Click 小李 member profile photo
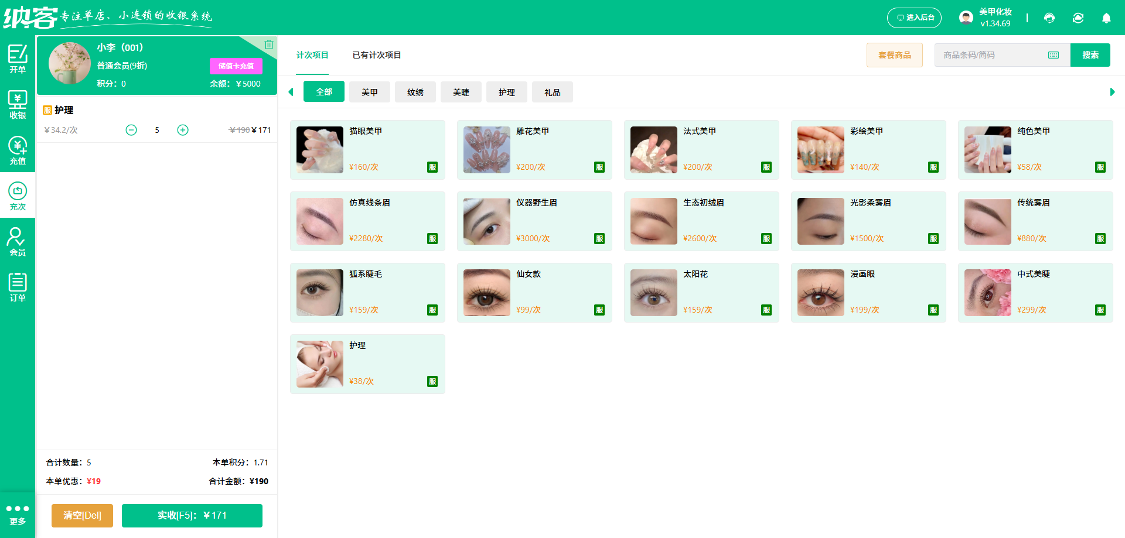This screenshot has height=538, width=1125. (x=70, y=63)
